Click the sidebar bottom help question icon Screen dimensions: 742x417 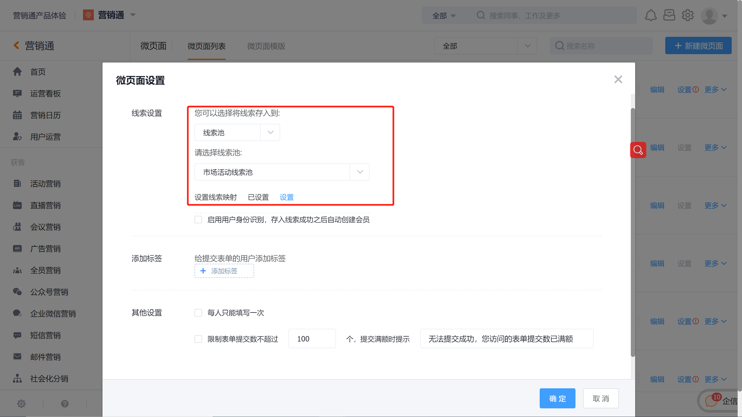pos(65,403)
